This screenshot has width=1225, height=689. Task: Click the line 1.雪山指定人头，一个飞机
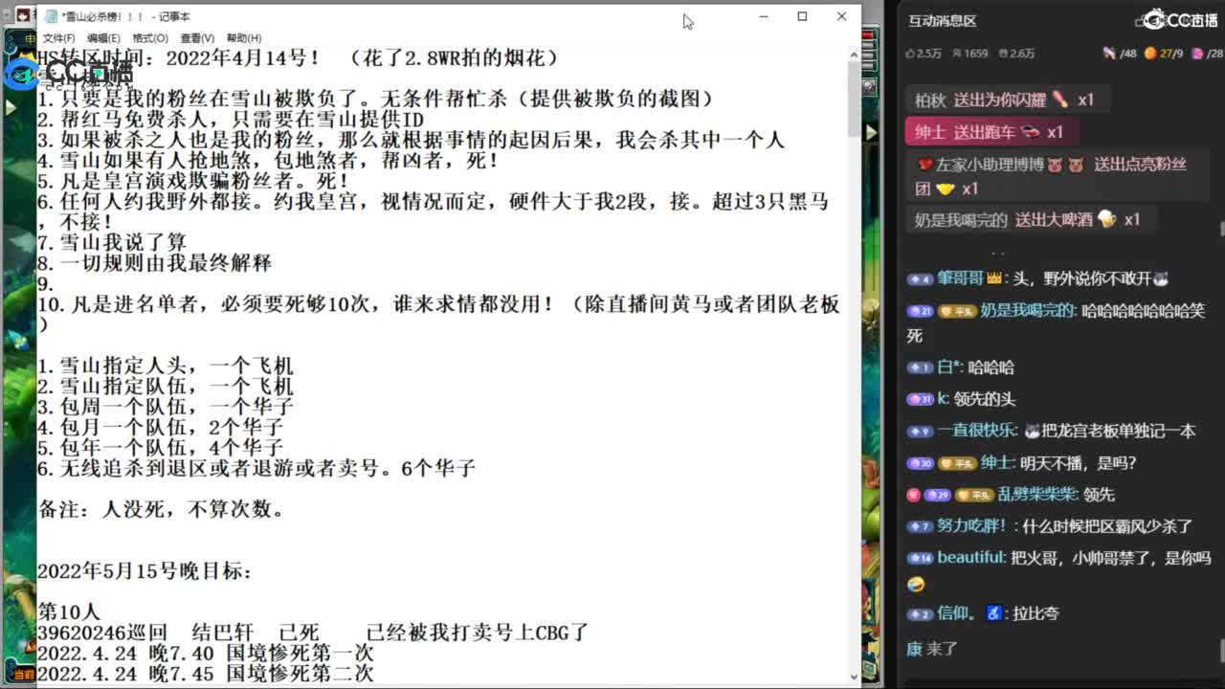166,367
